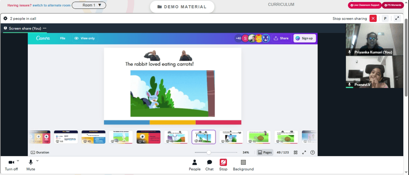Click the 49 / 123 page counter
The width and height of the screenshot is (409, 175).
[x=283, y=152]
